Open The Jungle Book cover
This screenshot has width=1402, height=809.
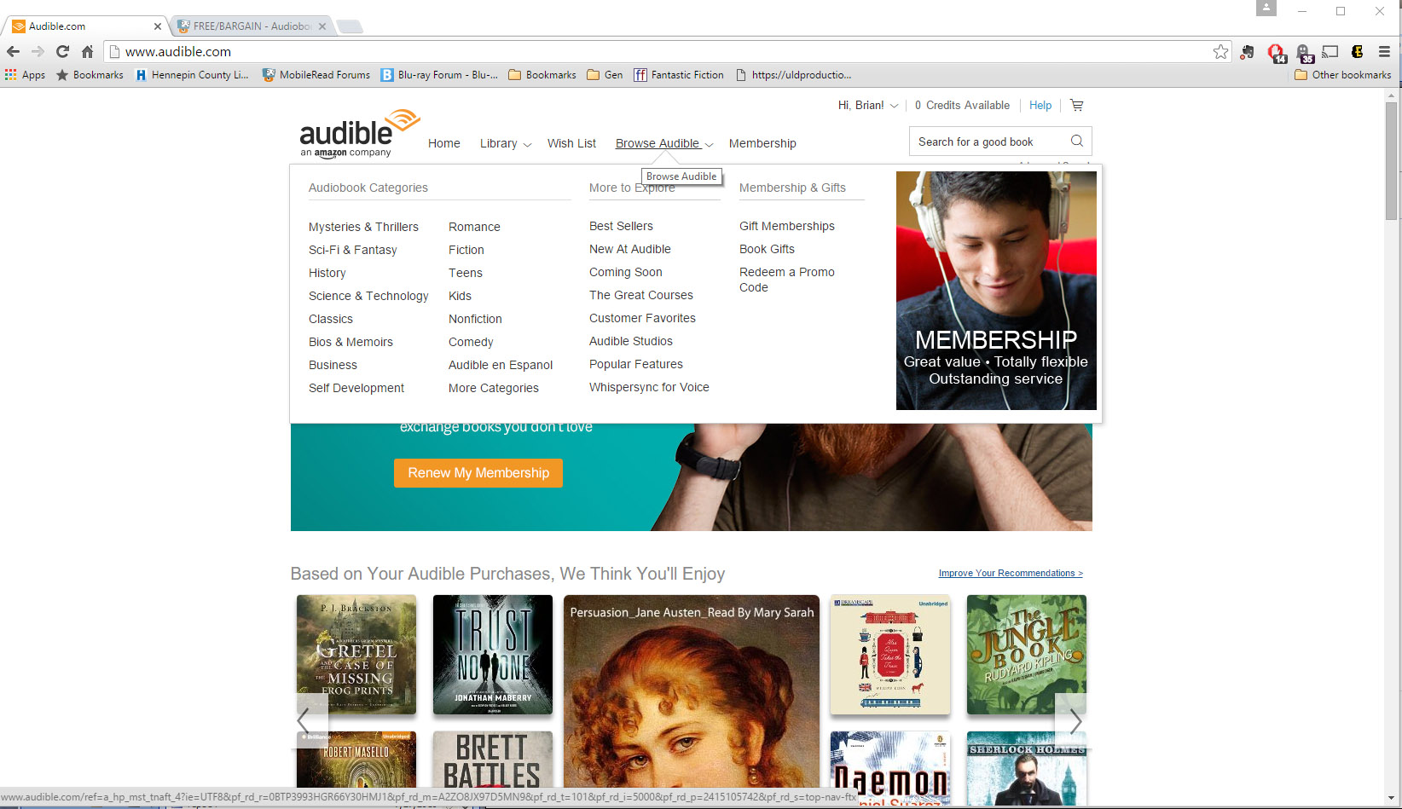tap(1027, 655)
